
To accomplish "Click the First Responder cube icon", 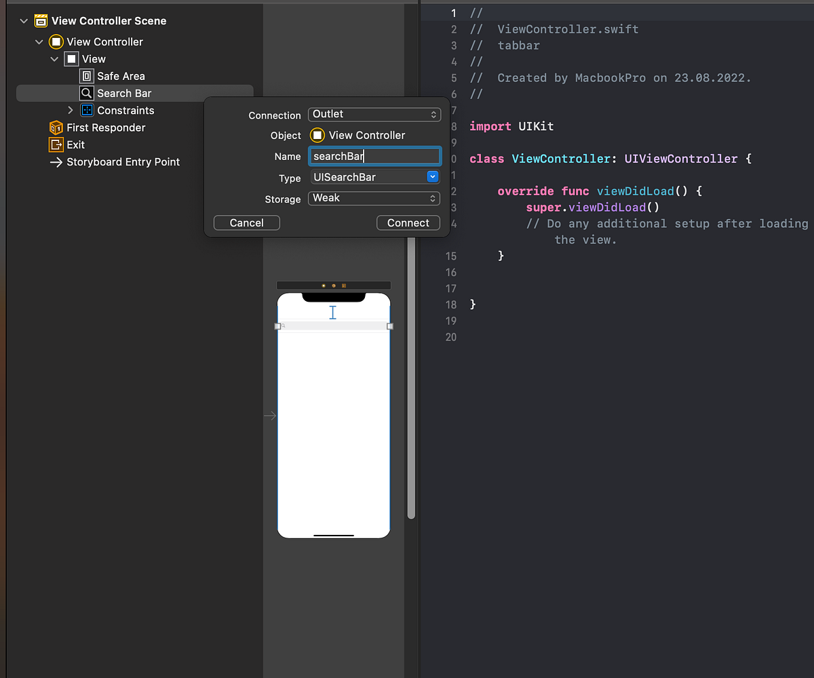I will pos(56,127).
